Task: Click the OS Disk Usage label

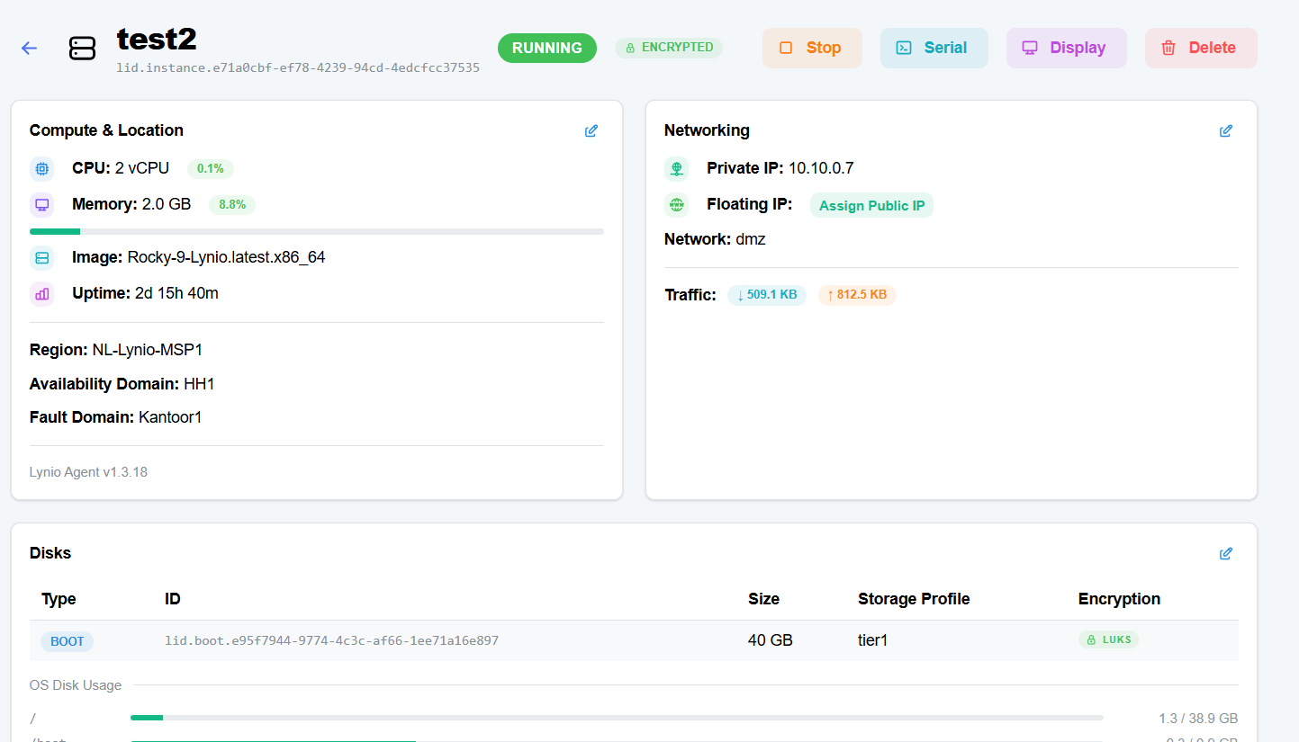Action: pos(76,685)
